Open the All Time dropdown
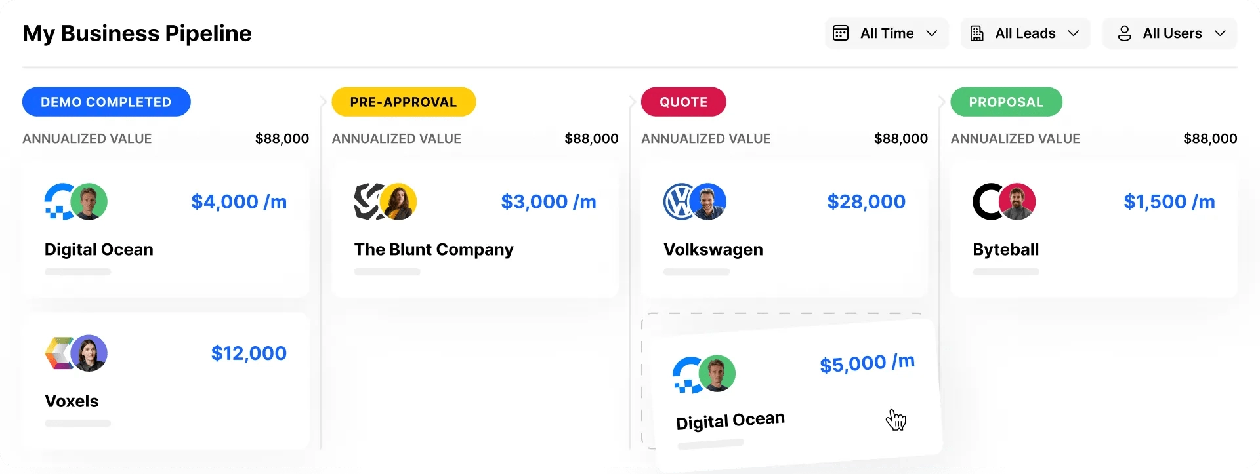The width and height of the screenshot is (1260, 474). click(886, 33)
